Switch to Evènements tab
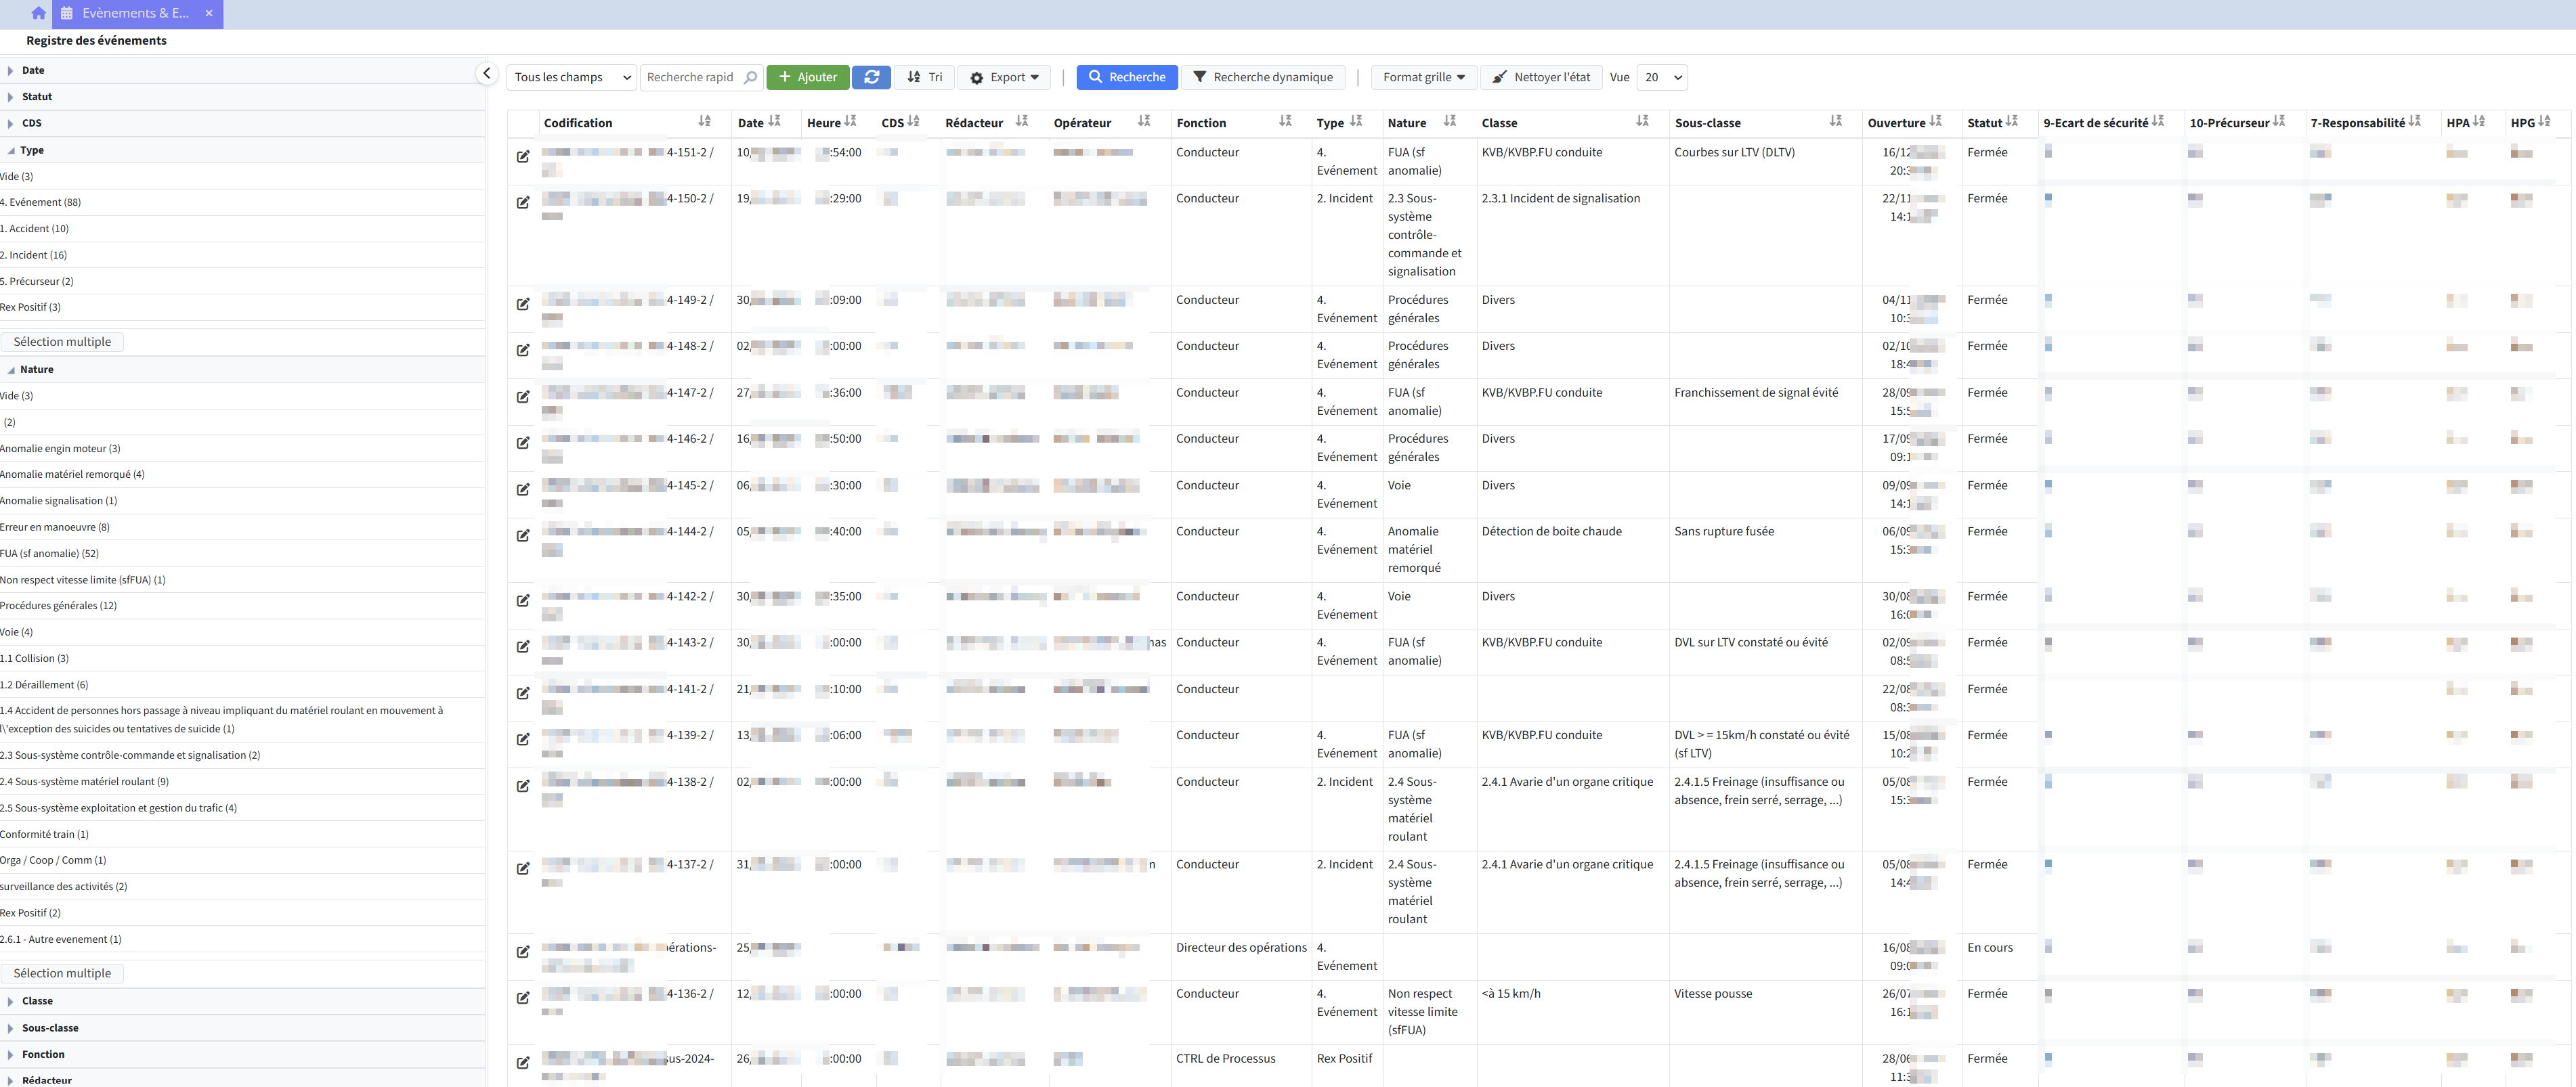2576x1087 pixels. coord(135,13)
